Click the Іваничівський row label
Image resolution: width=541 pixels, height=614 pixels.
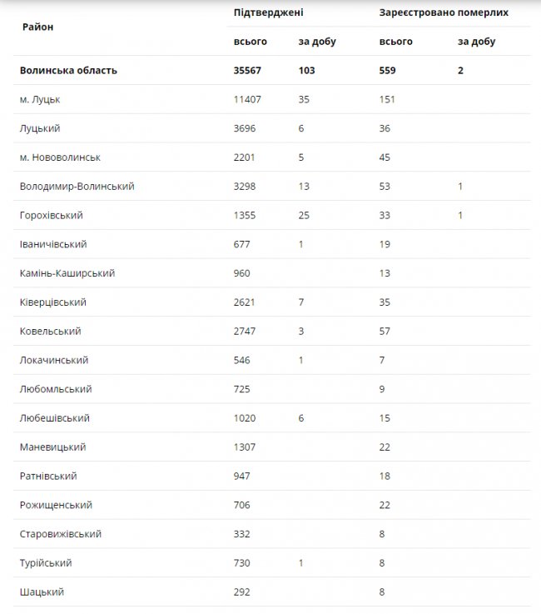53,245
